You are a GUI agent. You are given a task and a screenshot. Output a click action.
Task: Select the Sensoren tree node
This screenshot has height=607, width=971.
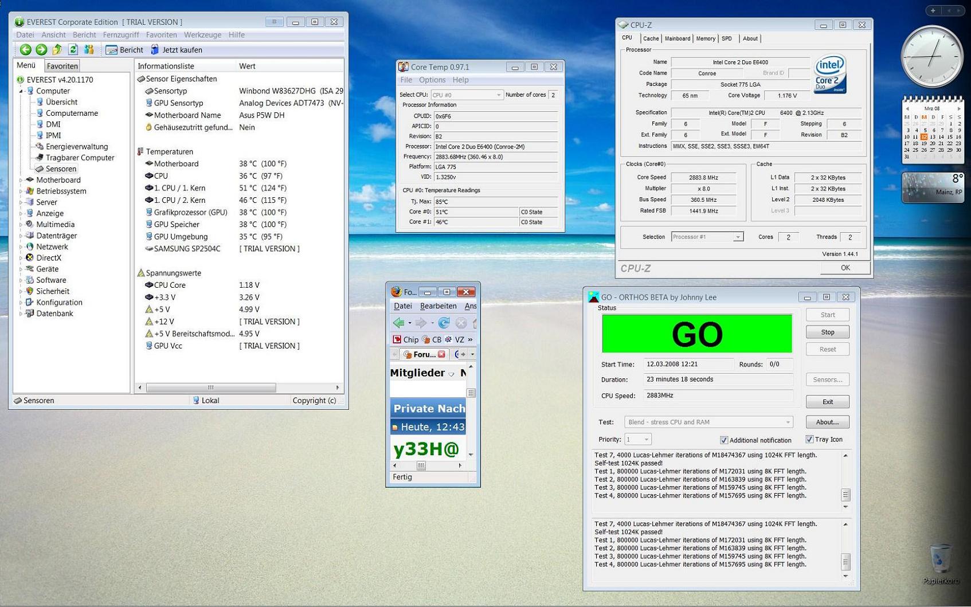tap(61, 169)
